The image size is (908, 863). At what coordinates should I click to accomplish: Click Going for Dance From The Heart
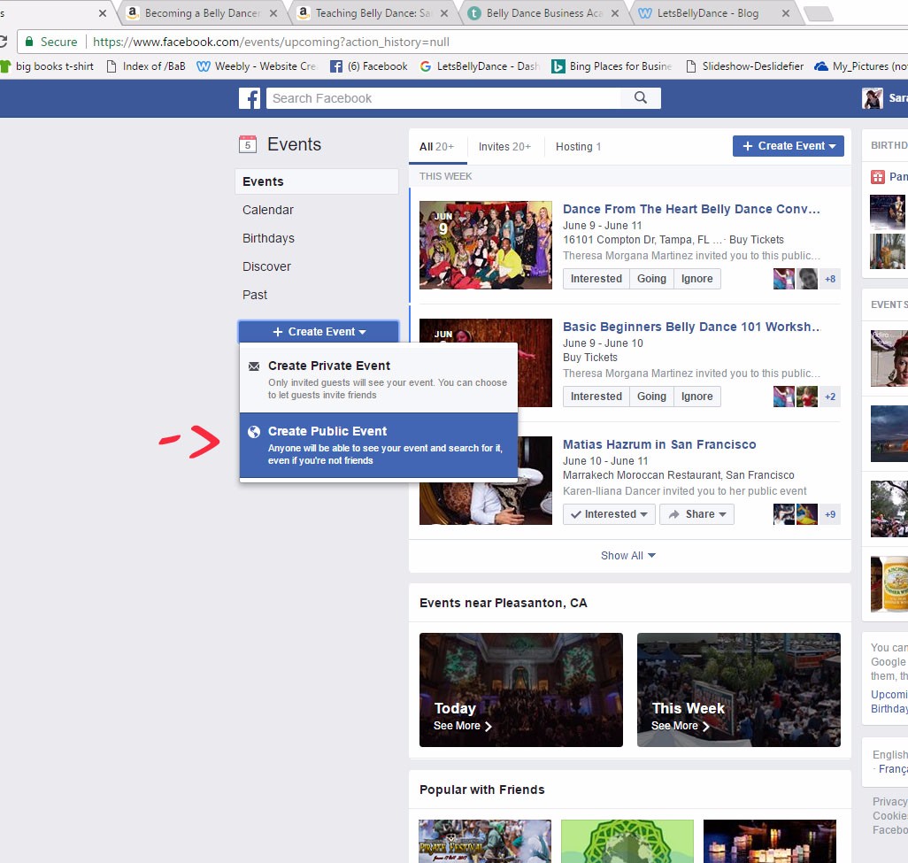point(651,279)
